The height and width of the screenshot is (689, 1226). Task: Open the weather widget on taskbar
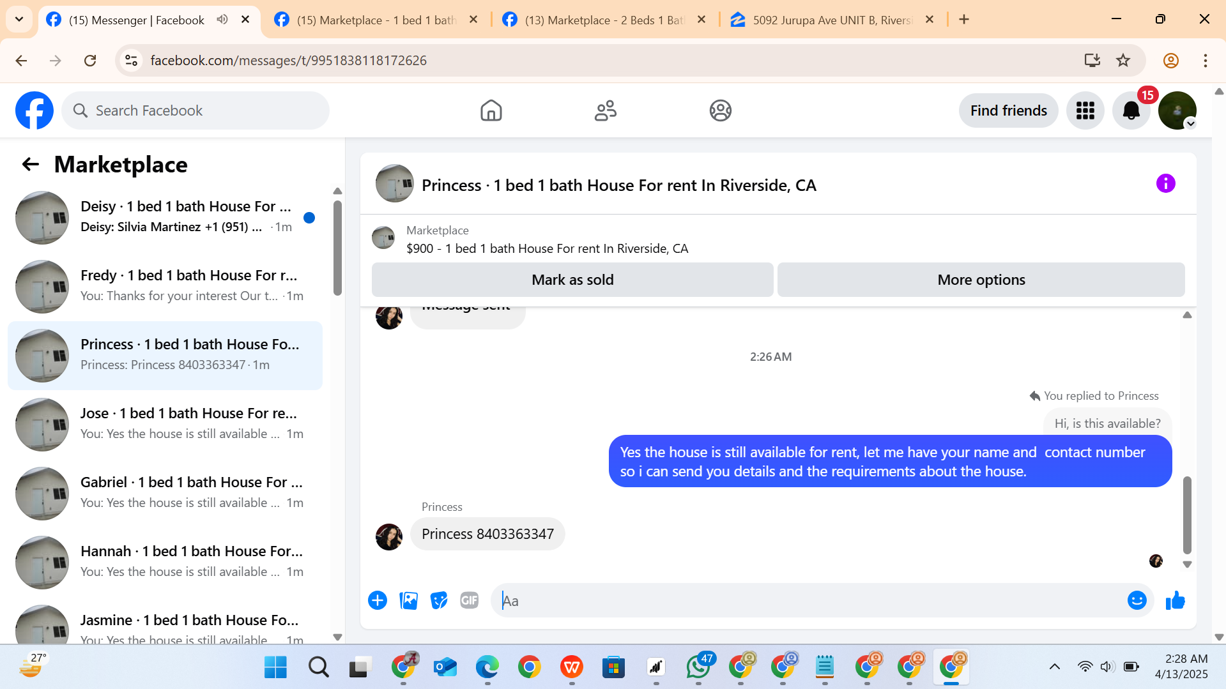click(32, 667)
